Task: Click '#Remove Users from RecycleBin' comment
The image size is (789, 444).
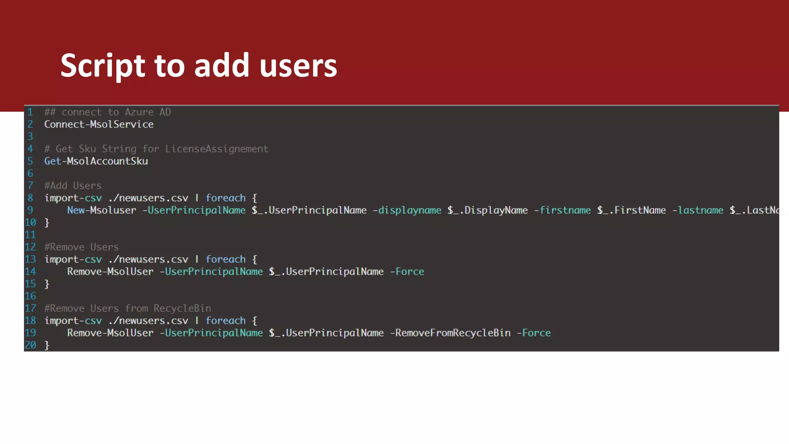Action: coord(128,308)
